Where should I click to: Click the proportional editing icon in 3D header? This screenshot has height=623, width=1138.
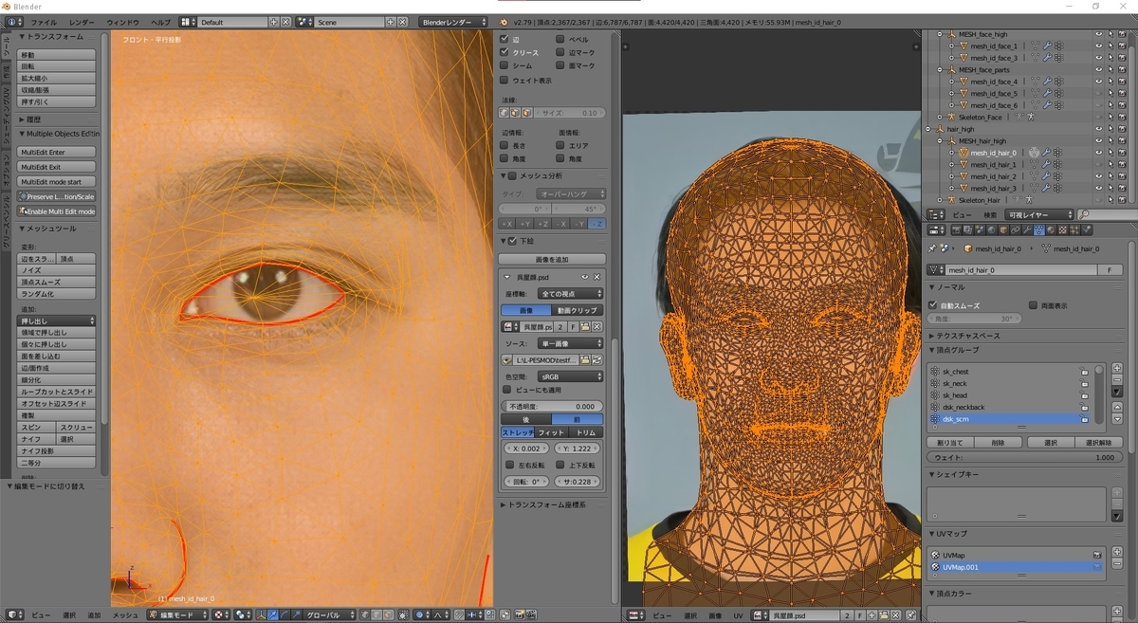[x=422, y=614]
